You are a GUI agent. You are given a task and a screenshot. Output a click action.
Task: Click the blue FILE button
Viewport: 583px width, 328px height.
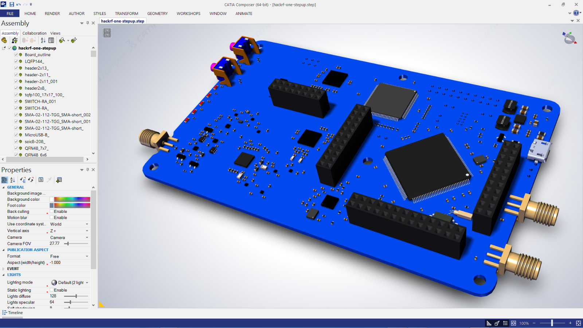click(x=10, y=13)
